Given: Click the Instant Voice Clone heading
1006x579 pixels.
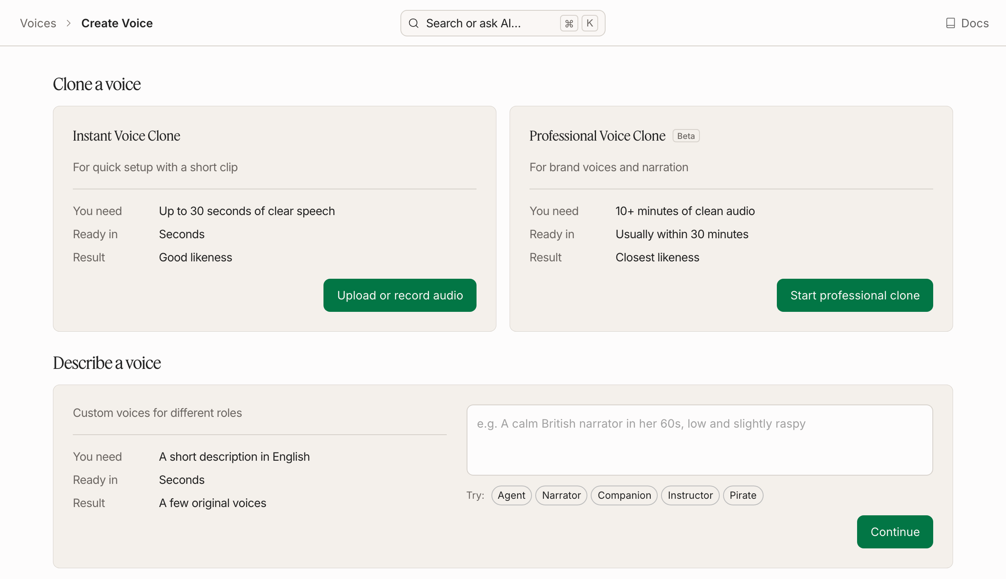Looking at the screenshot, I should 127,136.
